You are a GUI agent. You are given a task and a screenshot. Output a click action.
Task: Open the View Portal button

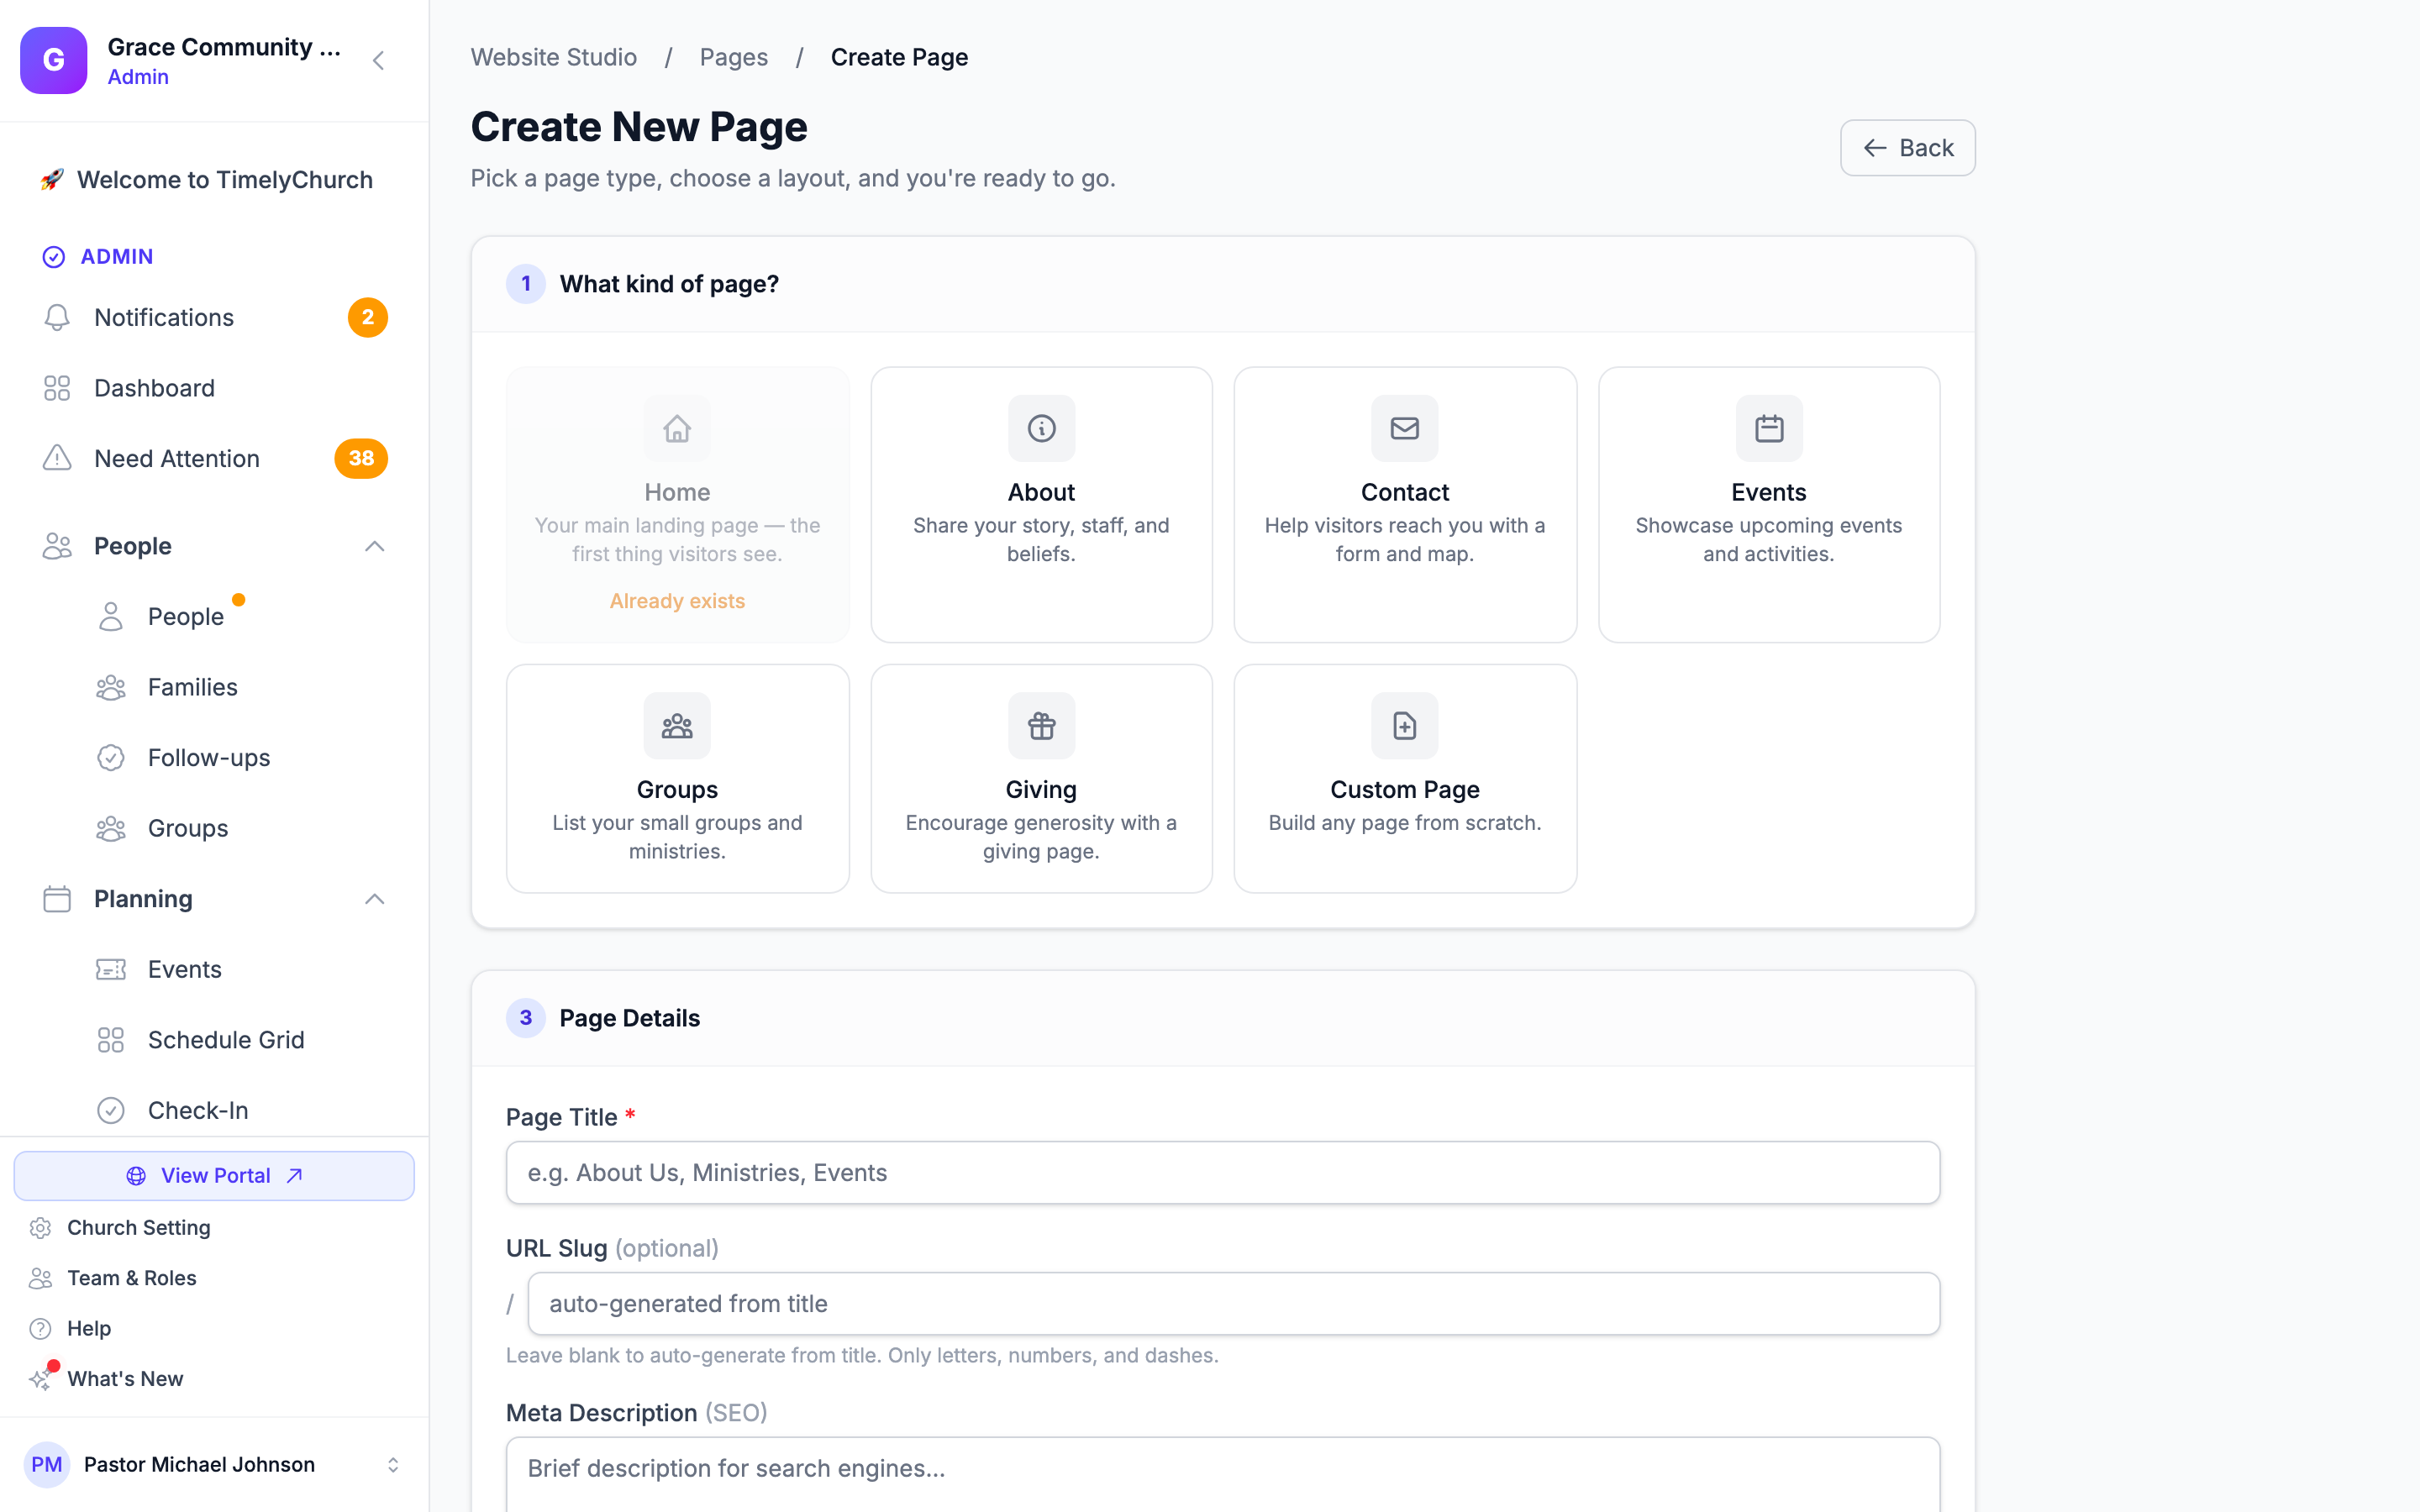[214, 1176]
